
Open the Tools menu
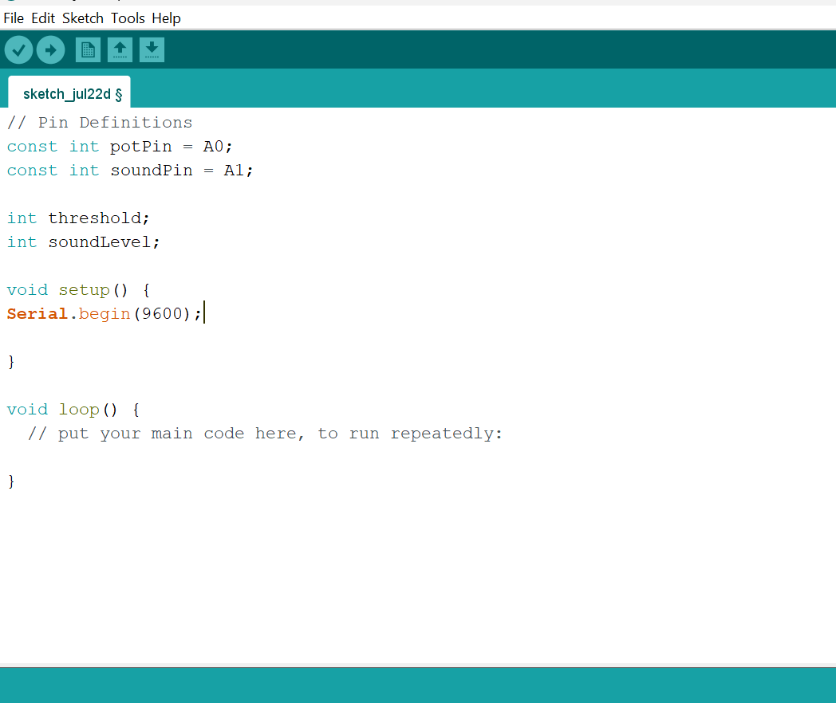(x=128, y=18)
